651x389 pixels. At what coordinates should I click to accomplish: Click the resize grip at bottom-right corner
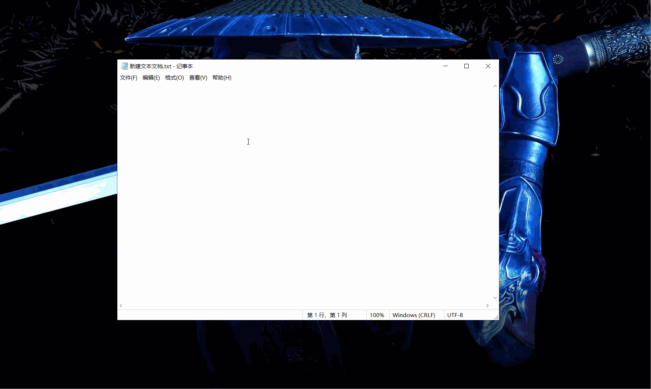[x=496, y=317]
